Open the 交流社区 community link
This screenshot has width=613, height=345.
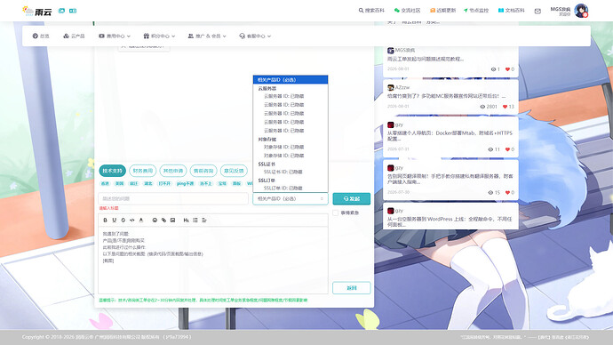[407, 11]
